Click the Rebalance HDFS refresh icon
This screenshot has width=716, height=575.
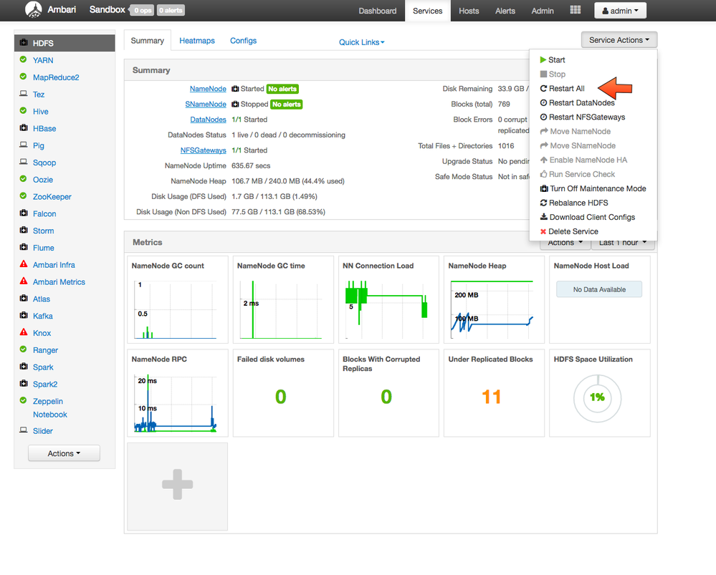pos(543,203)
